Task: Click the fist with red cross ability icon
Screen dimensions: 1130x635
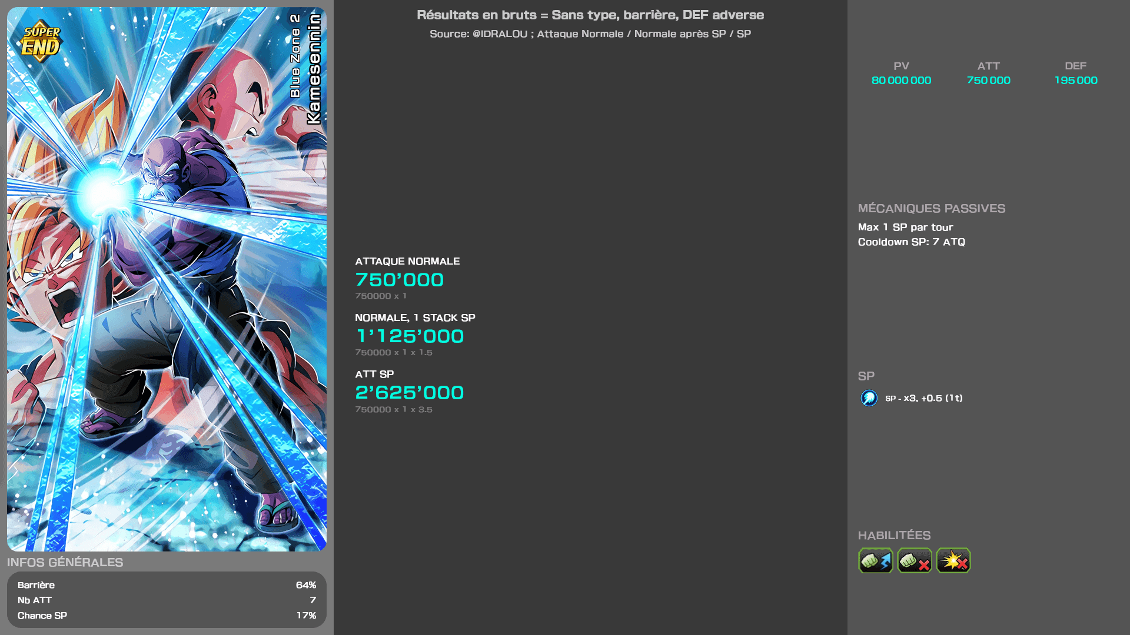Action: pyautogui.click(x=914, y=560)
